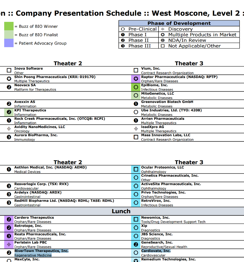Select the highlighted RiverTown Therapeutics, Inc. text

[41, 251]
